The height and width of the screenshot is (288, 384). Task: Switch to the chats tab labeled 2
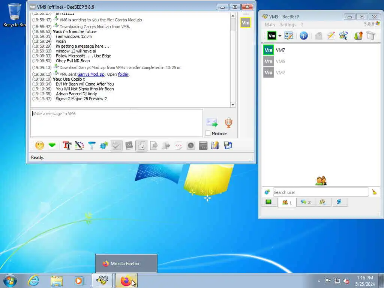[x=306, y=202]
